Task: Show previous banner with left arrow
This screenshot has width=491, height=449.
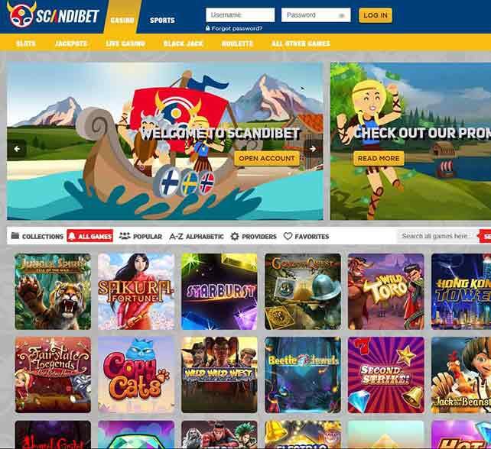Action: tap(18, 149)
